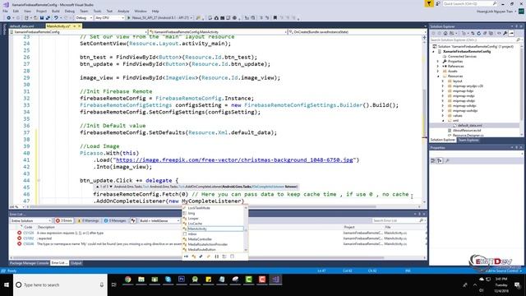Open the Debug menu
The width and height of the screenshot is (526, 296).
pyautogui.click(x=69, y=11)
